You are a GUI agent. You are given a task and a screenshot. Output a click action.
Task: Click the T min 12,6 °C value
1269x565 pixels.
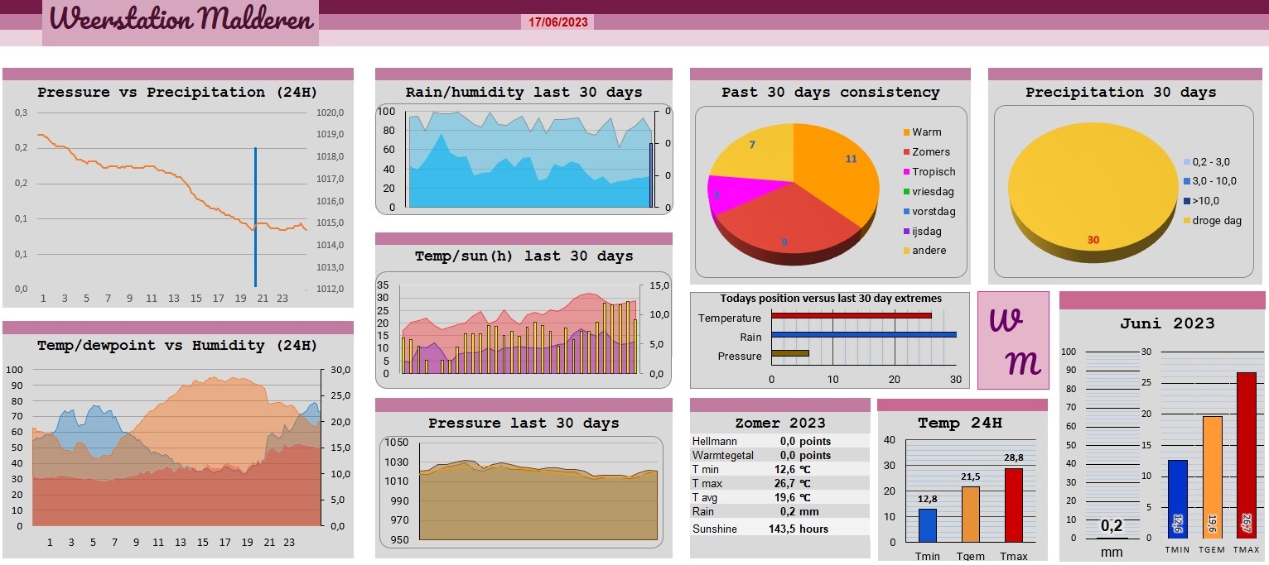[x=795, y=470]
